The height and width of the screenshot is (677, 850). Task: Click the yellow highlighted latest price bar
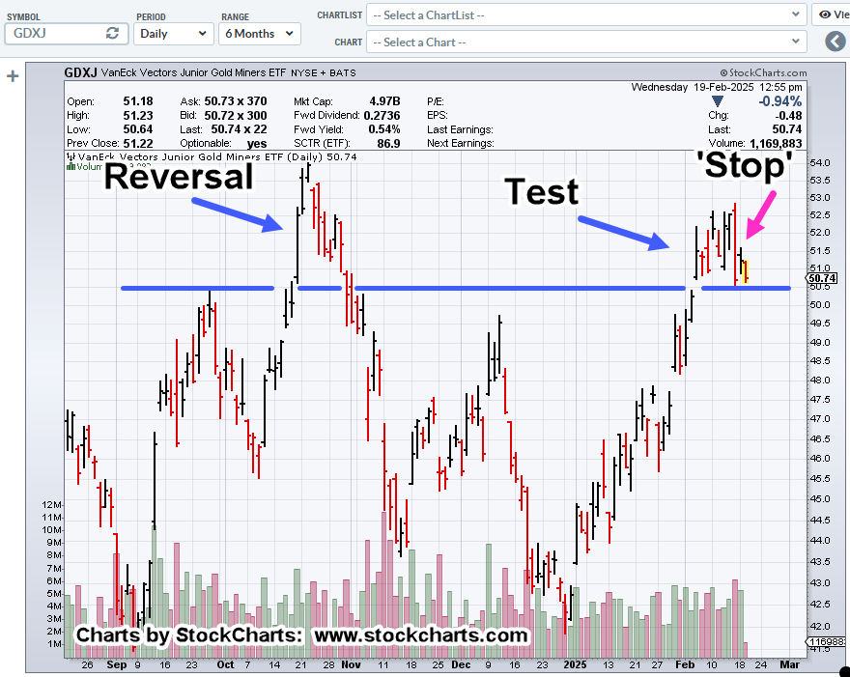[x=744, y=271]
